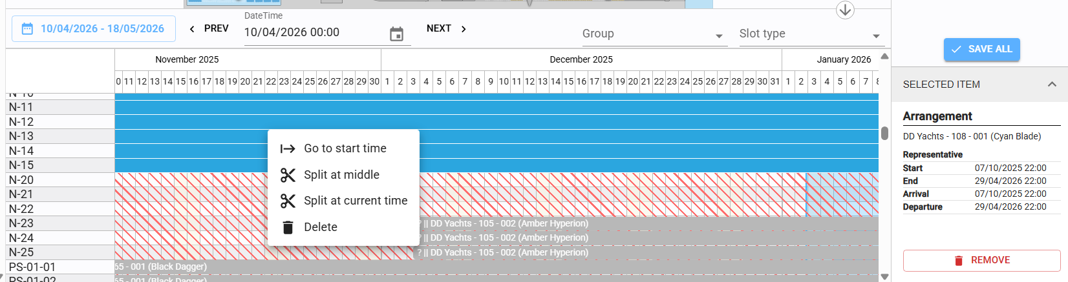The image size is (1068, 282).
Task: Open the Slot type dropdown
Action: 809,34
